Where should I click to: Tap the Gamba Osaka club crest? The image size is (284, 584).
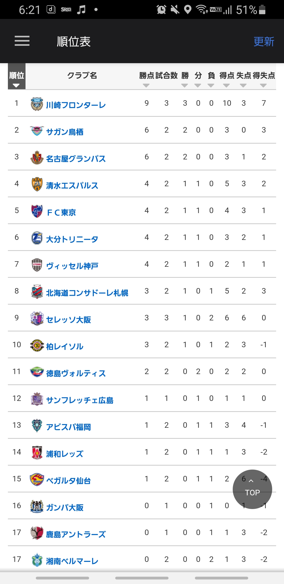[37, 506]
